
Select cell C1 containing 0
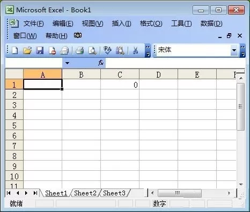[120, 84]
